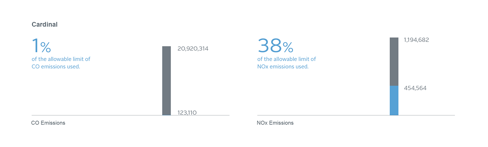Viewport: 488px width, 147px height.
Task: Click the 20,920,314 CO limit value
Action: click(193, 49)
